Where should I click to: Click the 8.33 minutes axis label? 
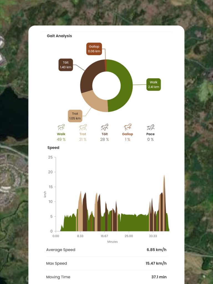80,236
